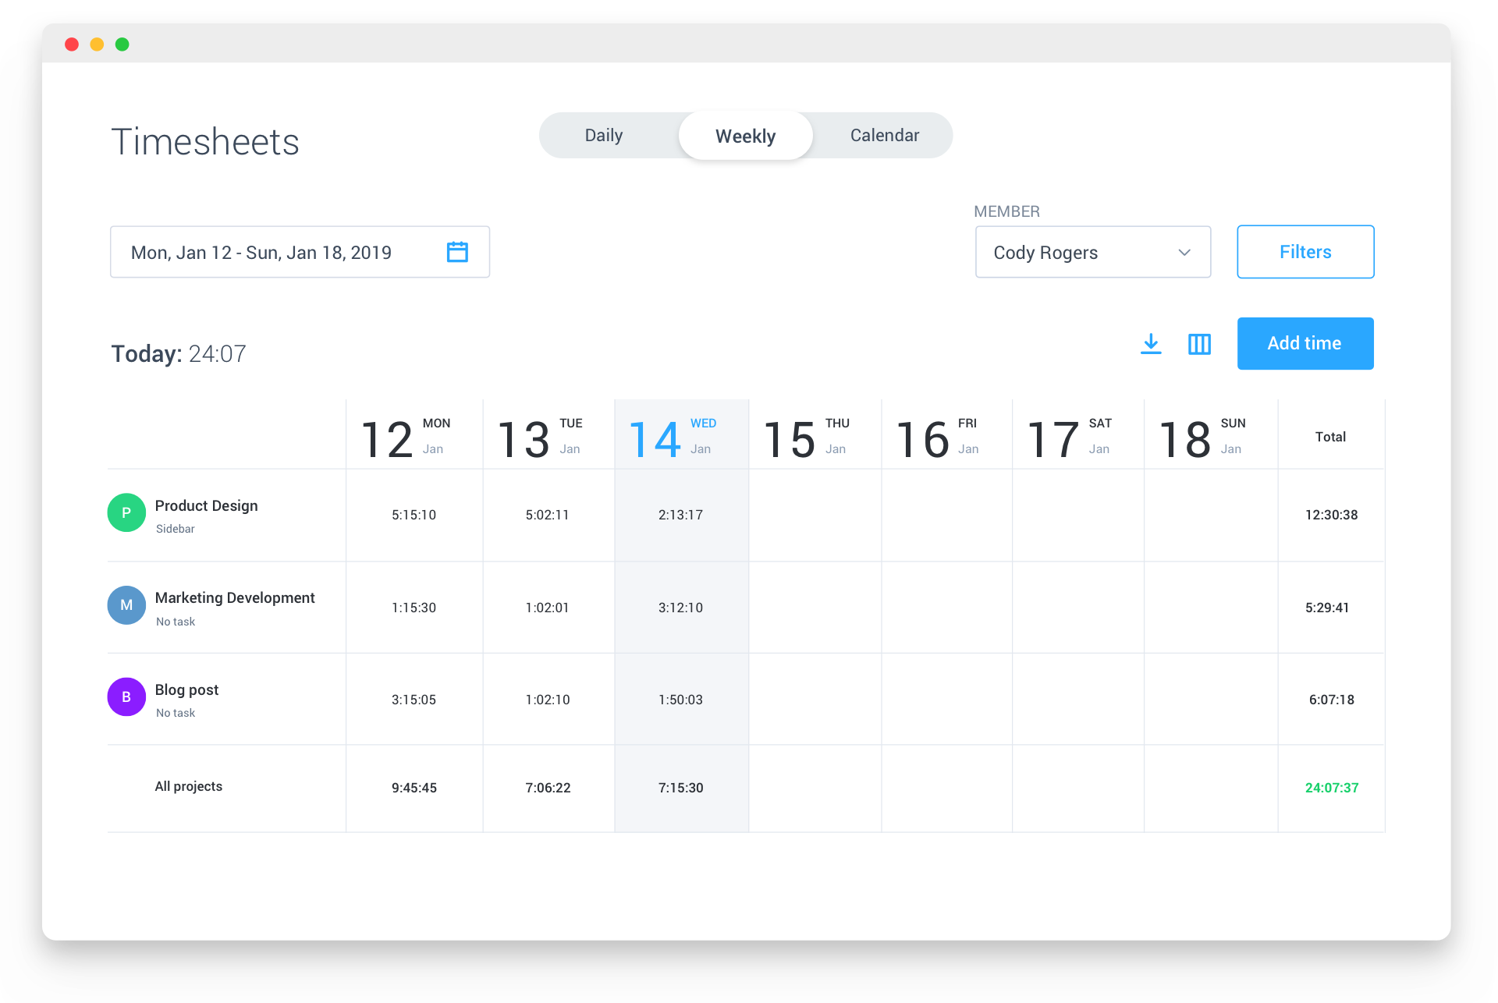Click the download/export timesheet icon
This screenshot has width=1498, height=1003.
tap(1151, 343)
